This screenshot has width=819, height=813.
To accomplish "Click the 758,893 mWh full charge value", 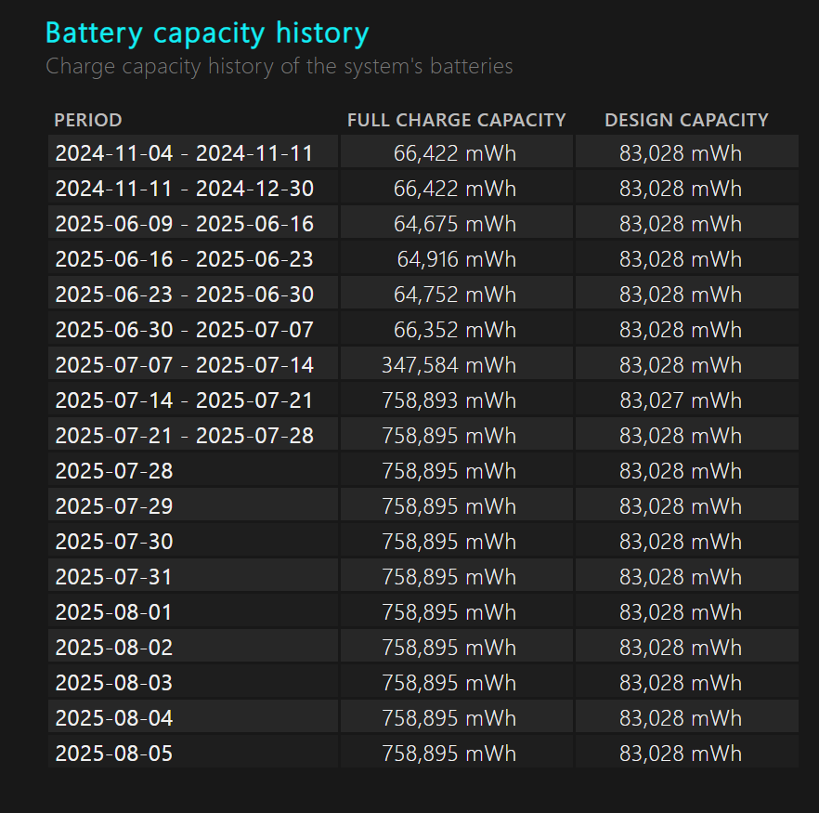I will coord(449,400).
